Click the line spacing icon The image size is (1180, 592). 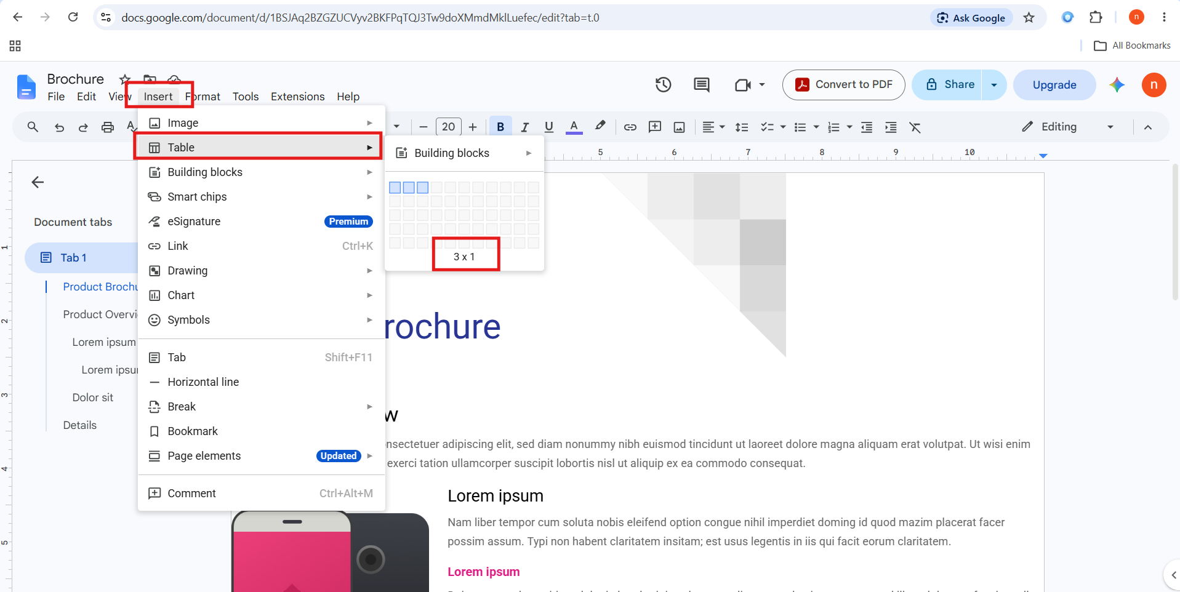(742, 127)
